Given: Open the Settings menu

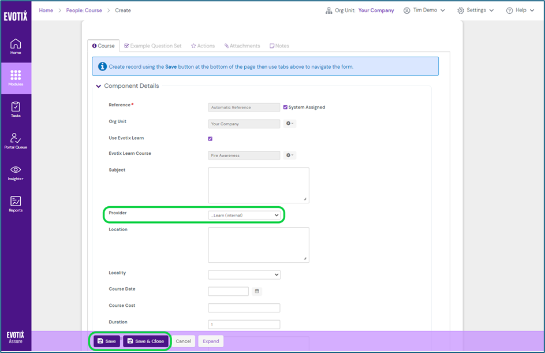Looking at the screenshot, I should pyautogui.click(x=475, y=10).
